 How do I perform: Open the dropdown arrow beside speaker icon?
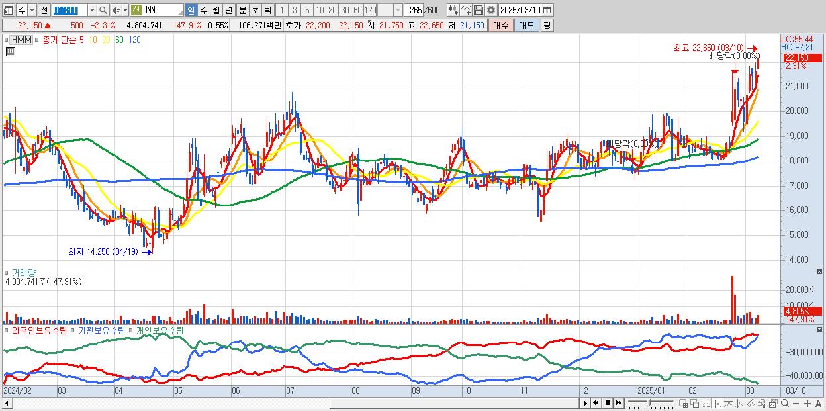pyautogui.click(x=125, y=10)
